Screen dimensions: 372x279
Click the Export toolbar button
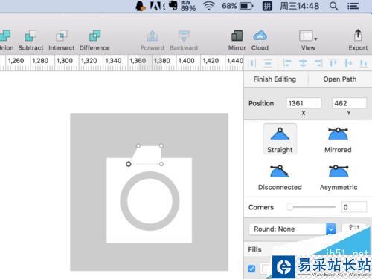[358, 40]
